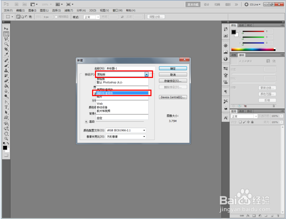Toggle Quick Mask mode button
The image size is (286, 219).
click(6, 155)
